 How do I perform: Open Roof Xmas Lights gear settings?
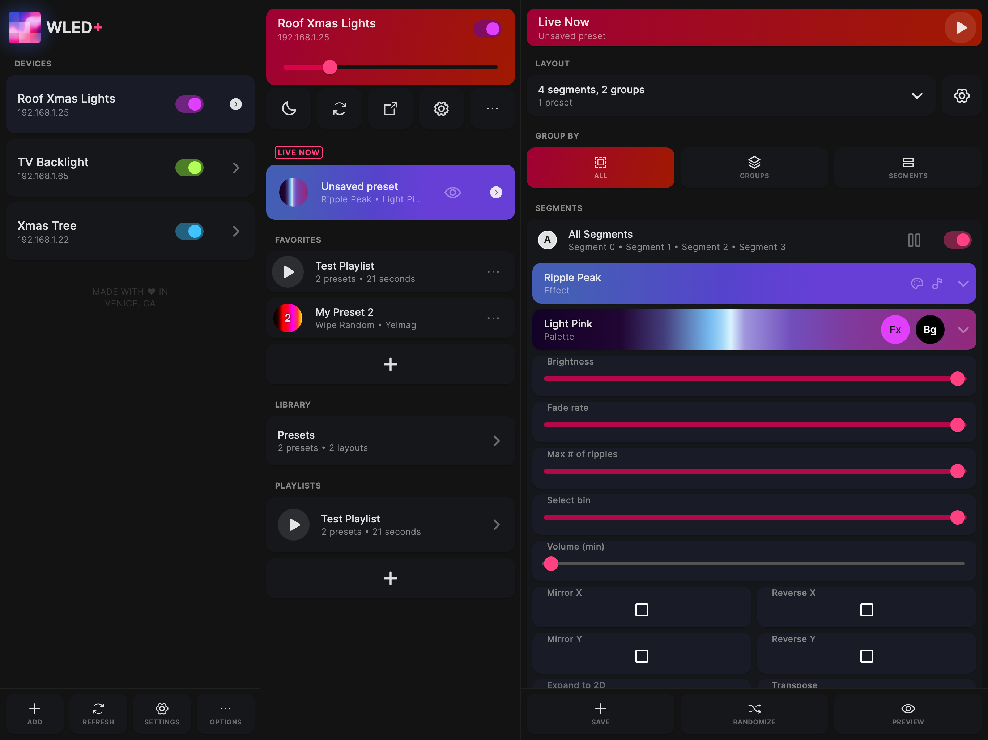[x=441, y=108]
